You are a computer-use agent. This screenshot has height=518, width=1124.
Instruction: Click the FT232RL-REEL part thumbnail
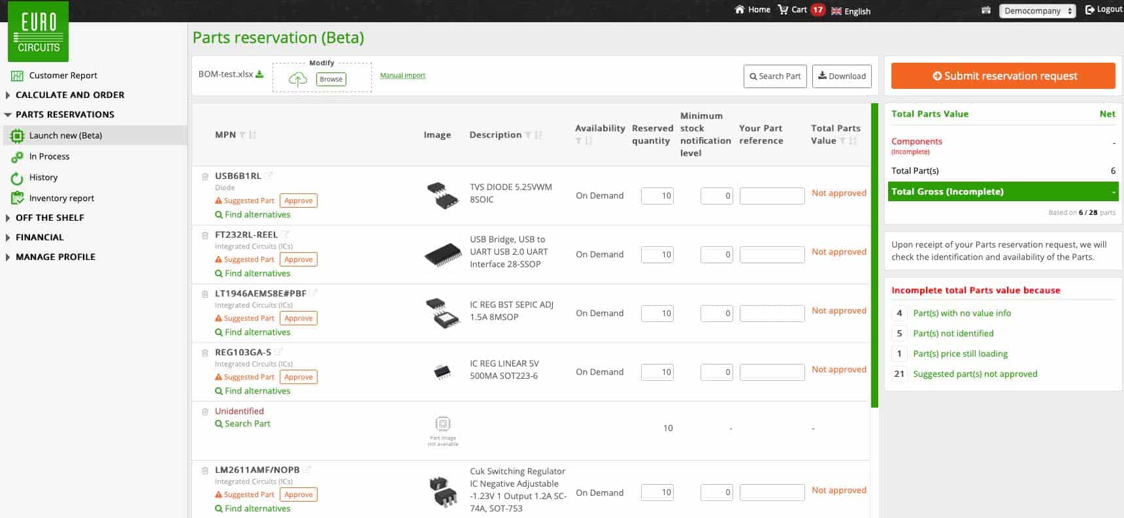tap(442, 254)
